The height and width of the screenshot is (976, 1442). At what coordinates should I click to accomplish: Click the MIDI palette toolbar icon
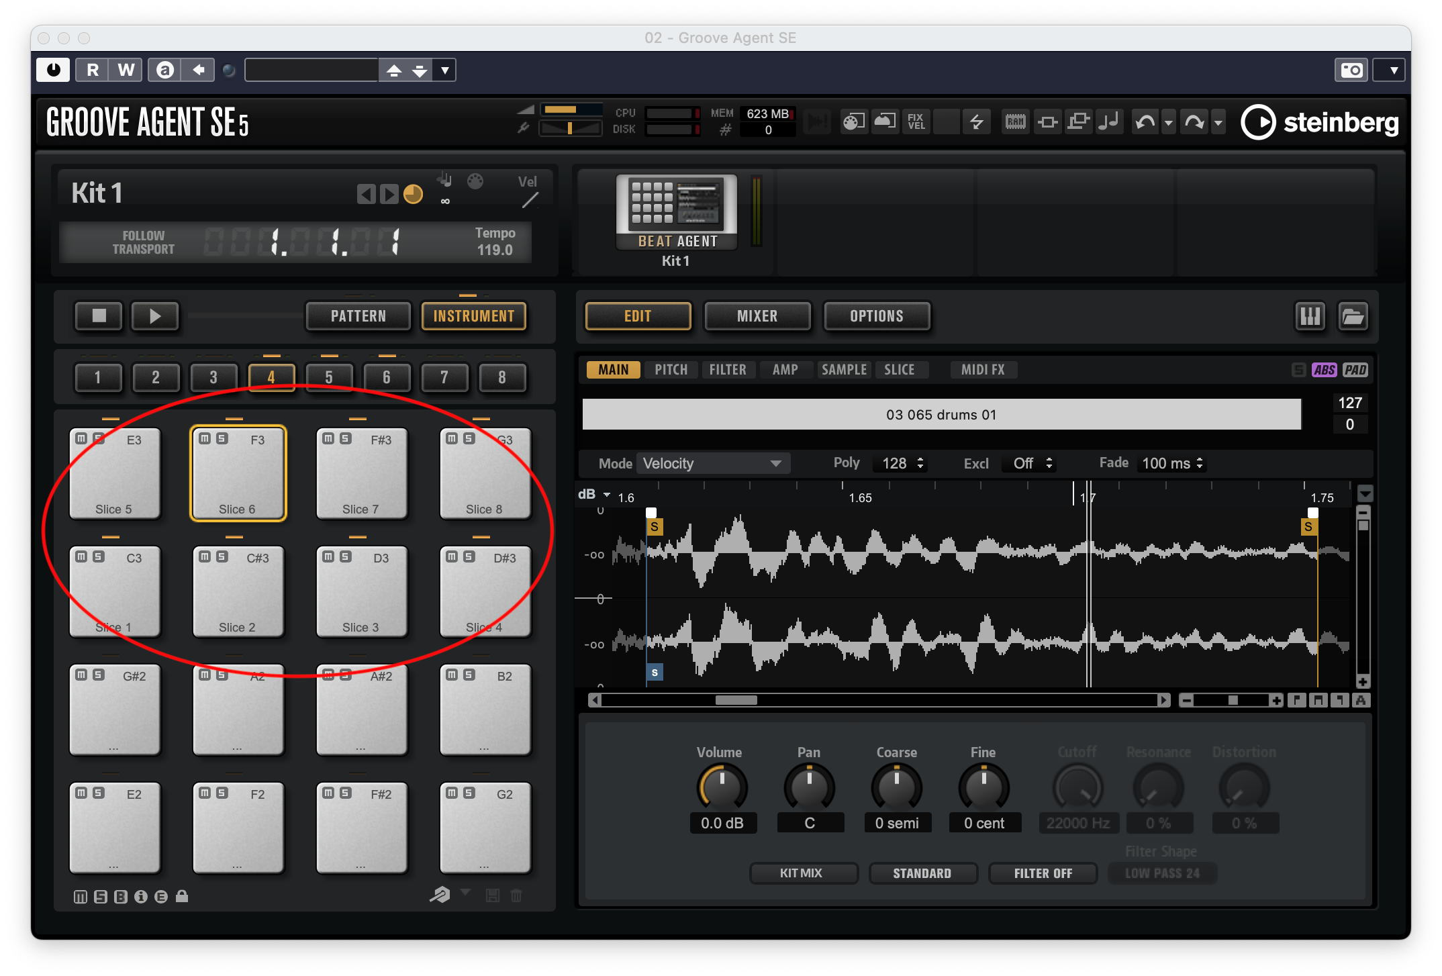point(853,121)
